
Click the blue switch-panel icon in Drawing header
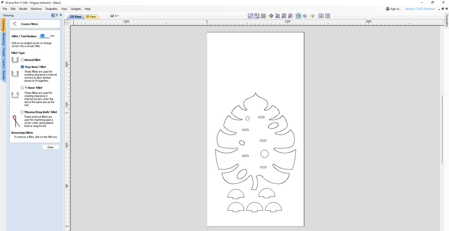(53, 15)
